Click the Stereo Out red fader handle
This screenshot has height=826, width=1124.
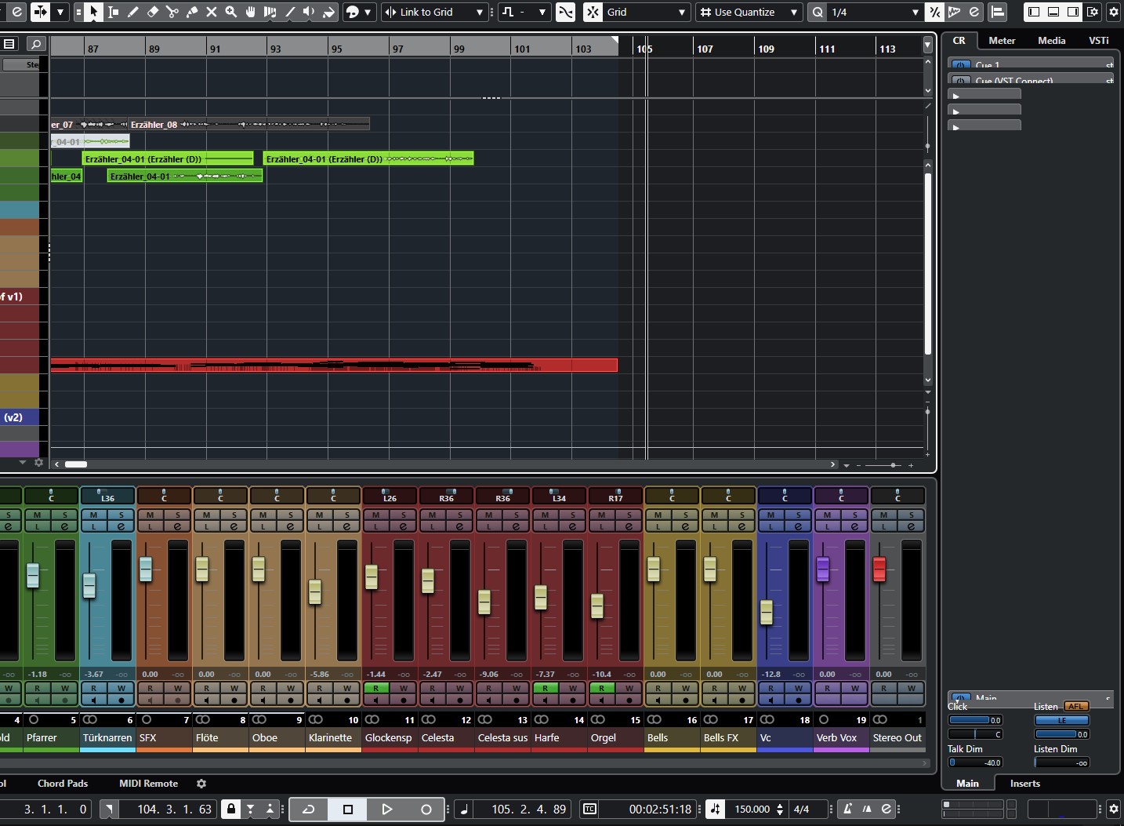[879, 569]
